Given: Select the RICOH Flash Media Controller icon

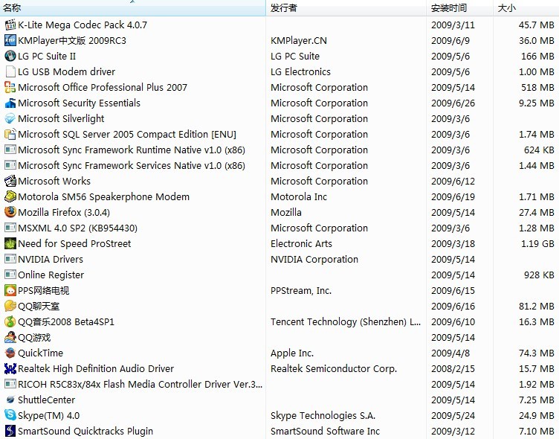Looking at the screenshot, I should [x=10, y=385].
